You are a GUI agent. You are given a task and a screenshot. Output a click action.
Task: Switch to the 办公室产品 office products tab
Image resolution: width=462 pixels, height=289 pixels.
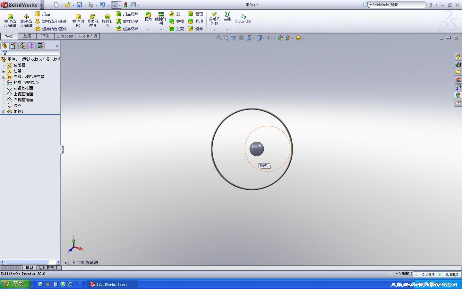tap(88, 36)
